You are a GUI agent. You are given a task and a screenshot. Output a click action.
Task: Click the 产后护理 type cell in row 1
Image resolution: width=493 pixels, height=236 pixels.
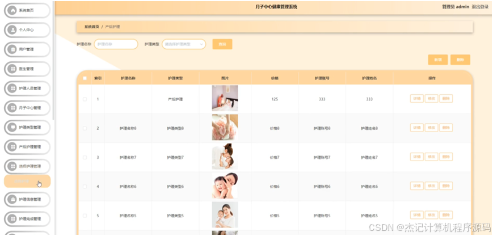coord(175,99)
